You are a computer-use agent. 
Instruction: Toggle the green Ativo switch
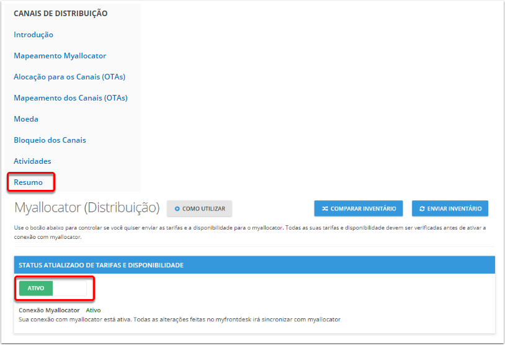[53, 289]
